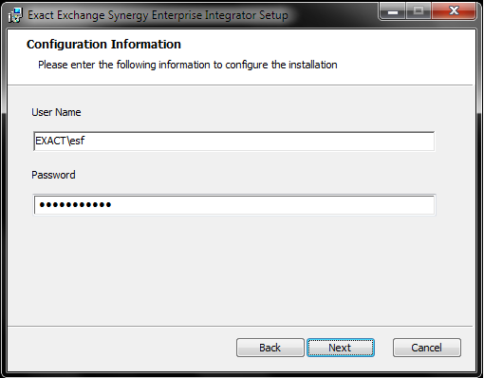Place cursor after the EXACT\esf text
Screen dimensions: 484x378
85,141
